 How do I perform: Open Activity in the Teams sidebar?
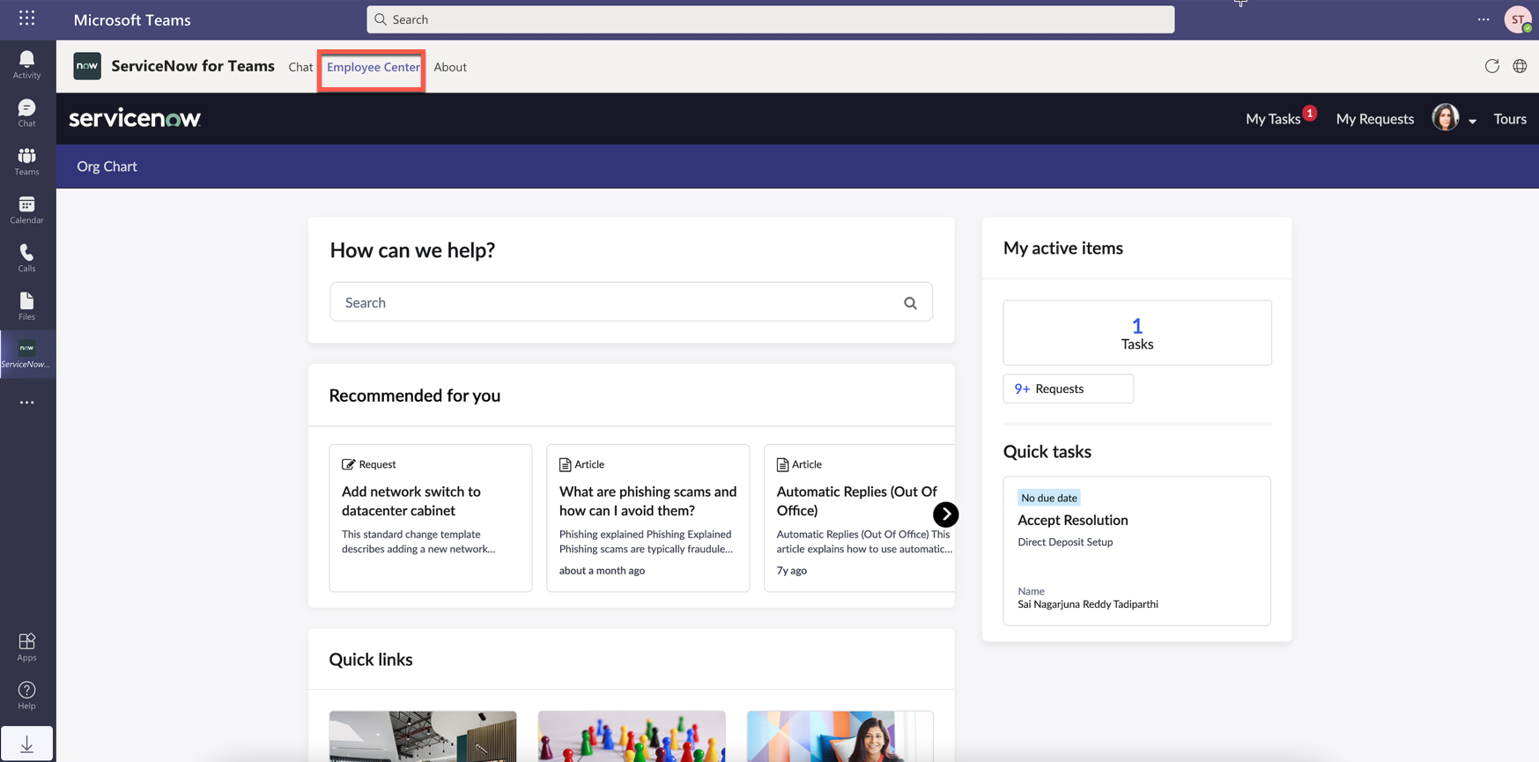tap(26, 65)
